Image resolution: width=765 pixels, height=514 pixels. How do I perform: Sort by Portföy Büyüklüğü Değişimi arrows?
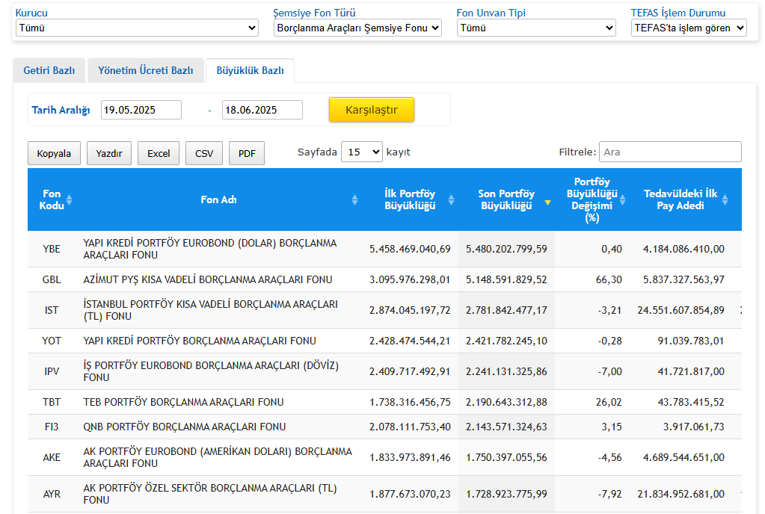(x=622, y=199)
